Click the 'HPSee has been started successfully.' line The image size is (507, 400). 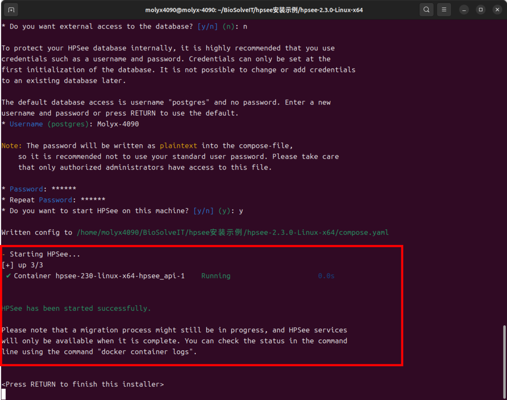coord(77,308)
